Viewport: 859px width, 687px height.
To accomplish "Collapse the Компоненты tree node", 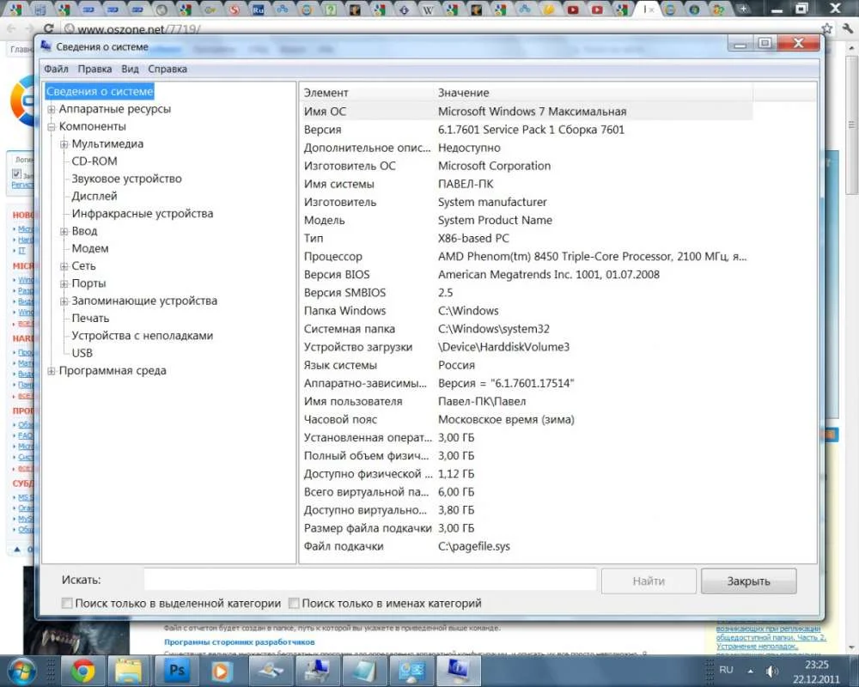I will pos(51,126).
